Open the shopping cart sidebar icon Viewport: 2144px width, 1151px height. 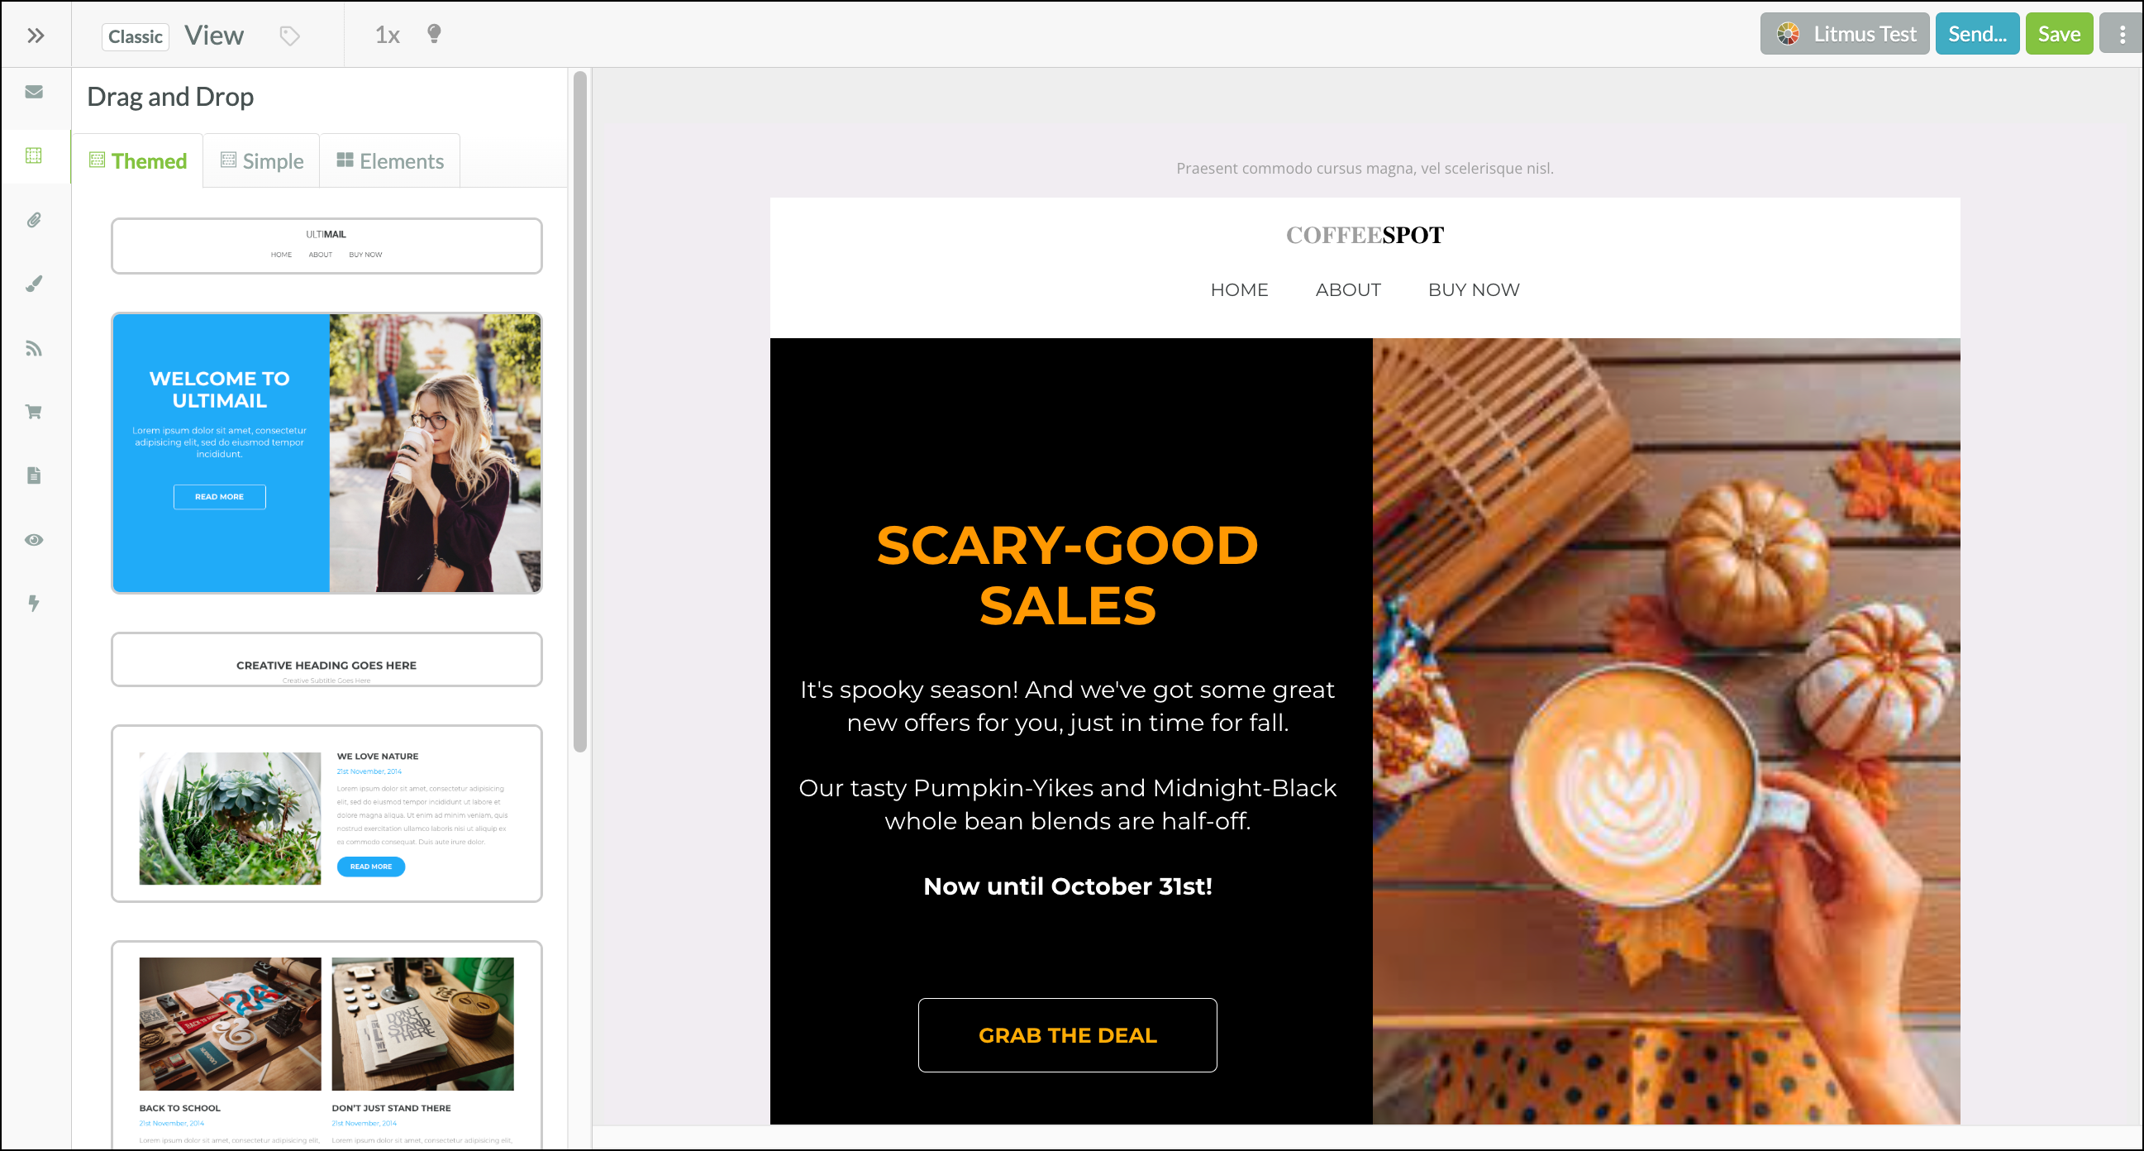coord(34,412)
